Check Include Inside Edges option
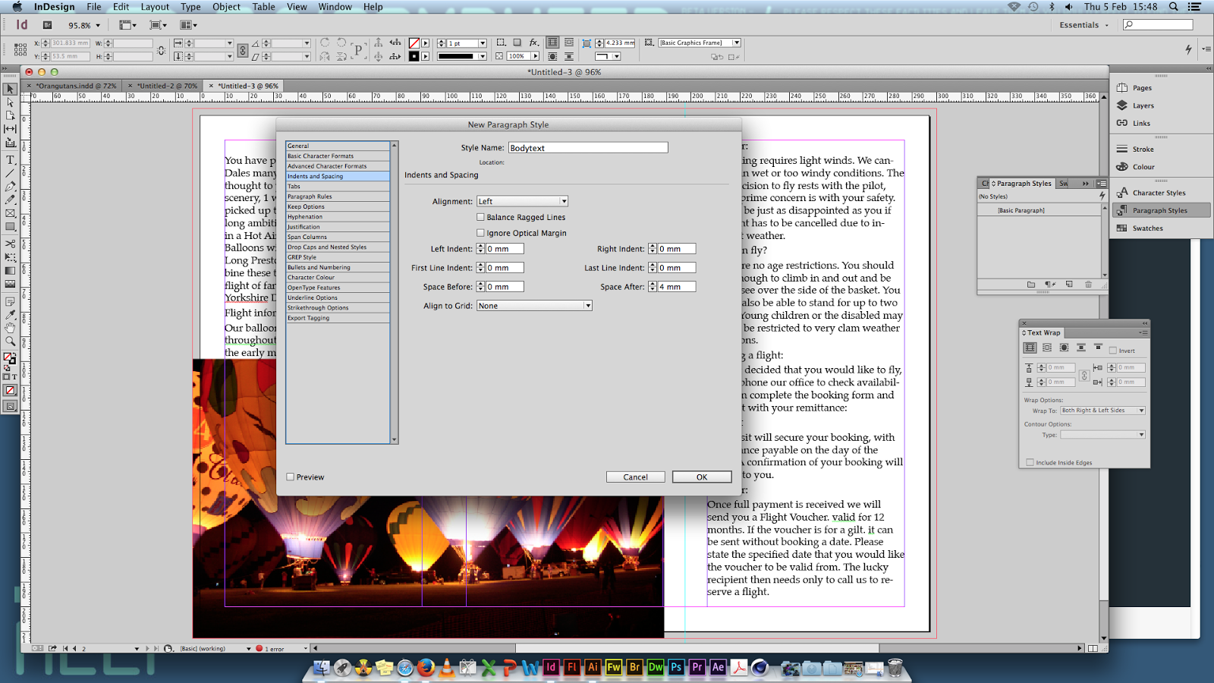This screenshot has width=1214, height=683. 1030,462
